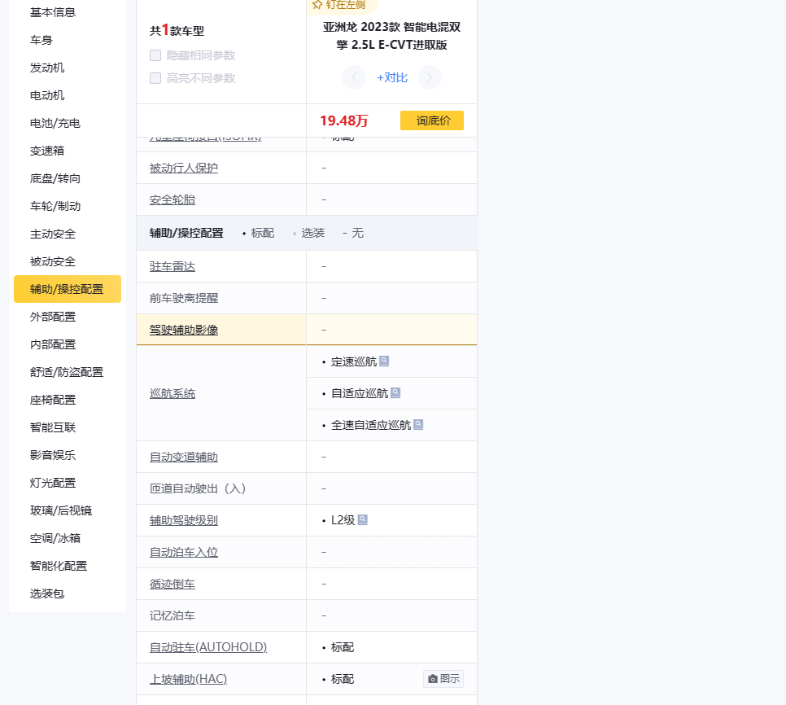This screenshot has width=786, height=705.
Task: Go to 智能互联 section
Action: pos(53,427)
